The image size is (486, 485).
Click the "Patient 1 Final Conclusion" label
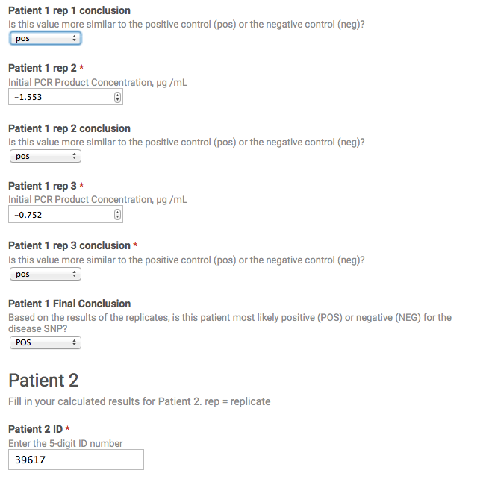coord(69,304)
